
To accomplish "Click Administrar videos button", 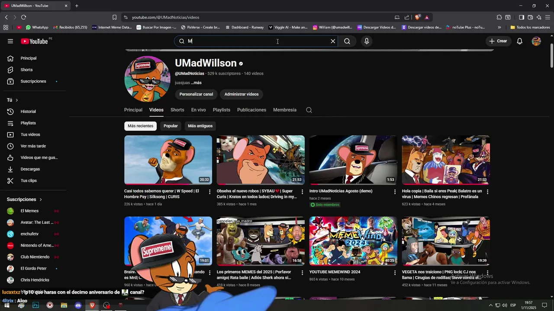I will [242, 94].
